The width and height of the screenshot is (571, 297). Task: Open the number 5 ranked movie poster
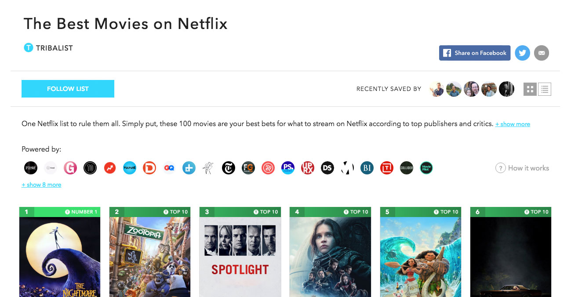pyautogui.click(x=421, y=257)
